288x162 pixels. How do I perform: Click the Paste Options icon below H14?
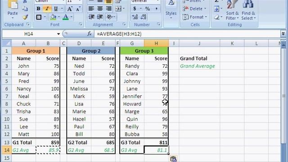(174, 159)
